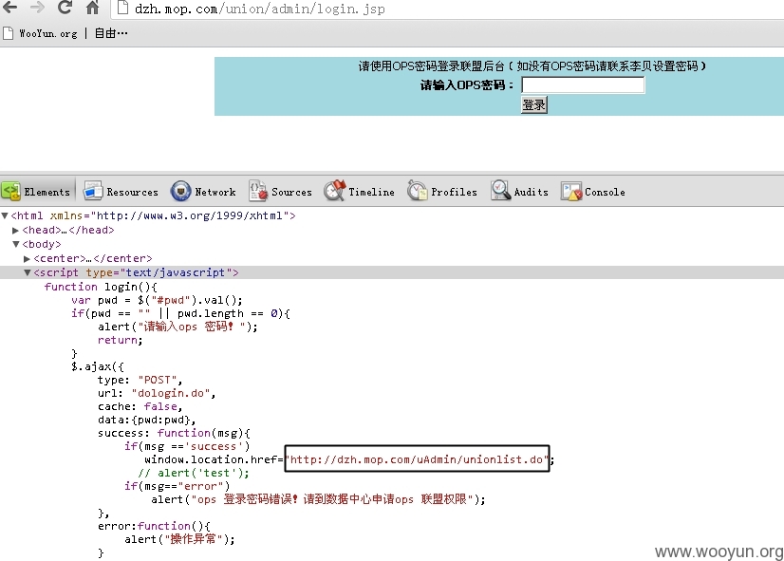Click the '$.ajax({' line
Image resolution: width=784 pixels, height=561 pixels.
[97, 366]
